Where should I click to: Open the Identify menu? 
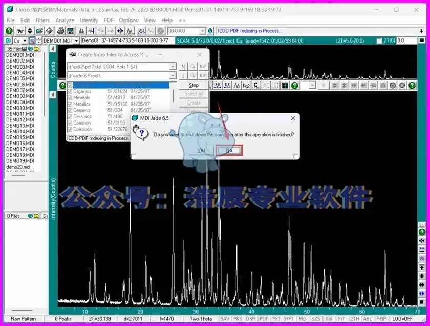coord(89,20)
